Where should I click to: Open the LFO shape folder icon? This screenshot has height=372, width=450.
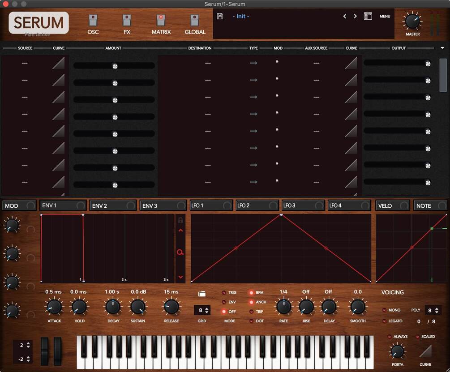click(202, 294)
